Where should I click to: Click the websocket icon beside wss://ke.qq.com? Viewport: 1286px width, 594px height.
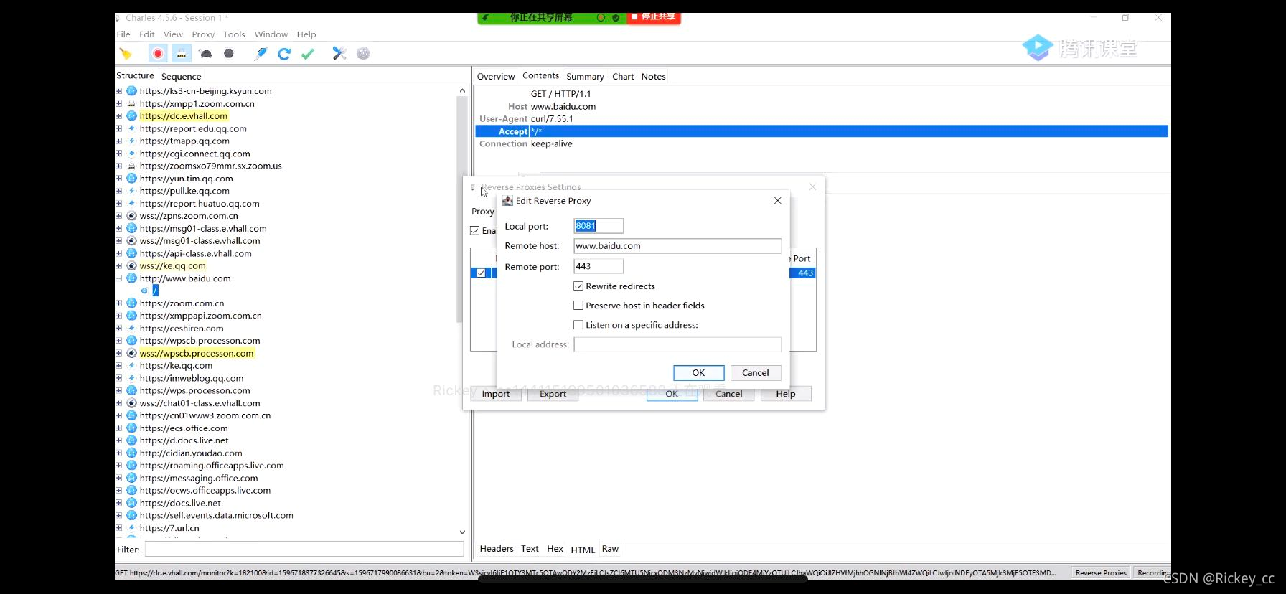(131, 265)
